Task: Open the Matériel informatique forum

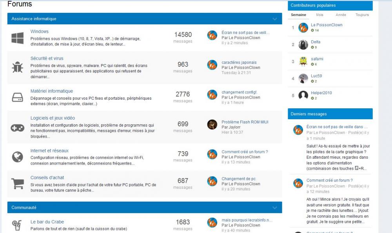Action: (x=52, y=91)
